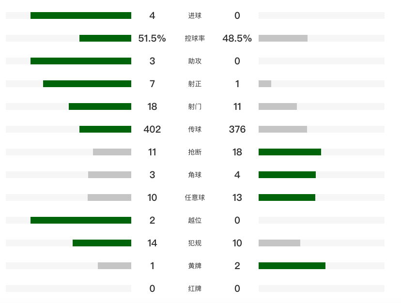Click the left team's 14 fouls value
Viewport: 401px width, 303px height.
[152, 243]
